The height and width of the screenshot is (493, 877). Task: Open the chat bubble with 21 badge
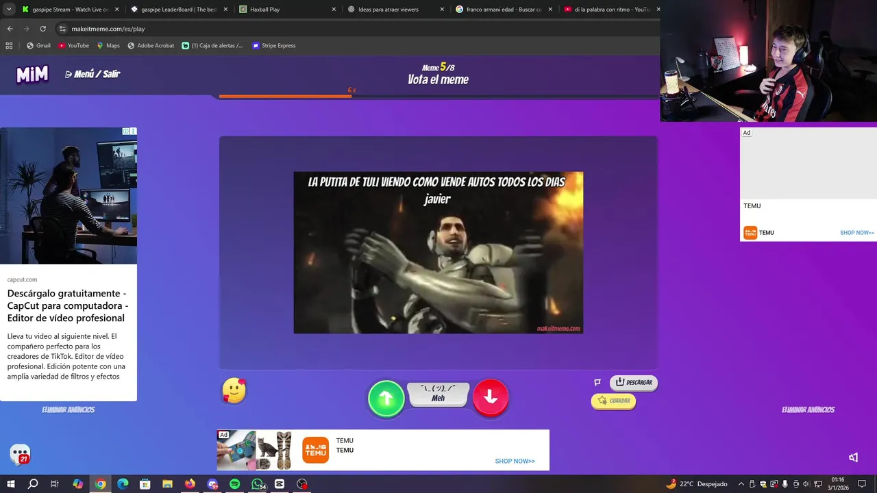pos(20,454)
